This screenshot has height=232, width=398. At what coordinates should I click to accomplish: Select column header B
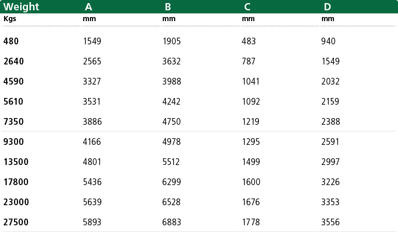coord(168,7)
